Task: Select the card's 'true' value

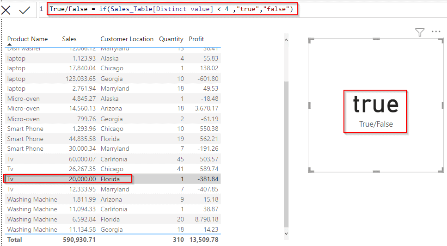Action: 375,105
